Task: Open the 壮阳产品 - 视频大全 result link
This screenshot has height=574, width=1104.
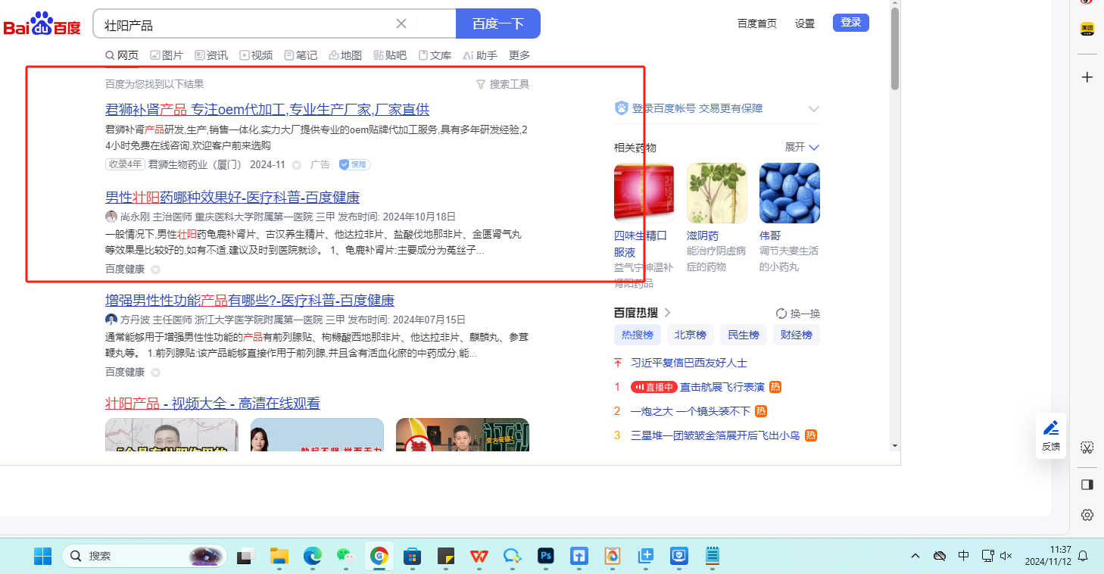Action: coord(213,404)
